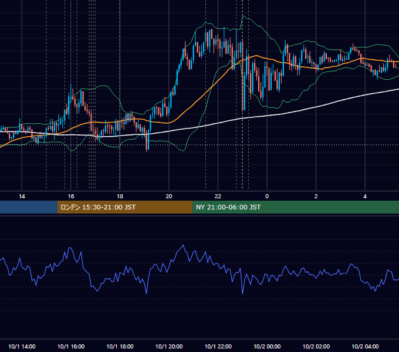Screen dimensions: 399x352
Task: Click the 2 hour axis label
Action: 316,197
